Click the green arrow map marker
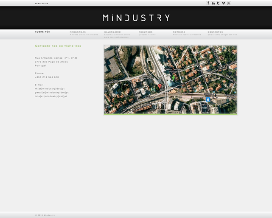Screen dimensions: 272x218 (x=173, y=78)
